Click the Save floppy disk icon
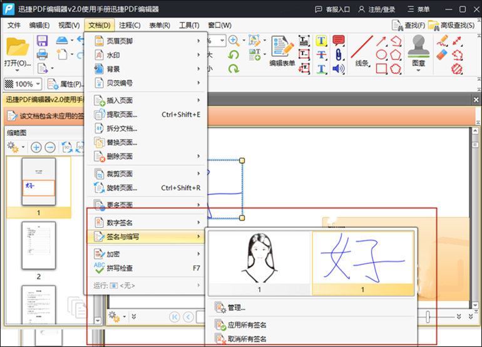The width and height of the screenshot is (482, 347). [x=43, y=41]
